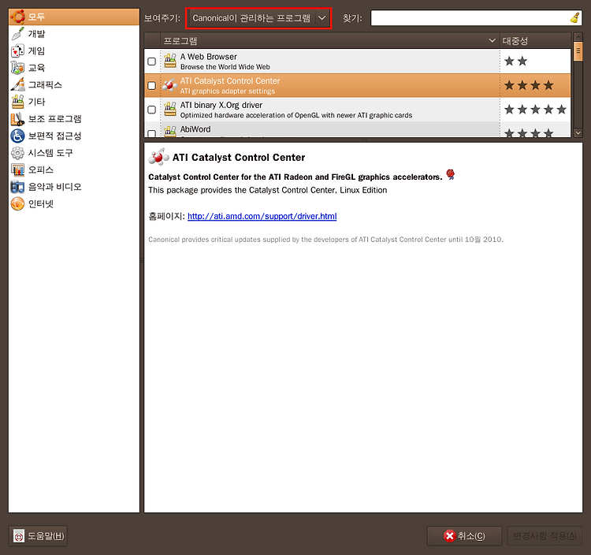The height and width of the screenshot is (555, 591).
Task: Select 인터넷 category label
Action: tap(41, 203)
